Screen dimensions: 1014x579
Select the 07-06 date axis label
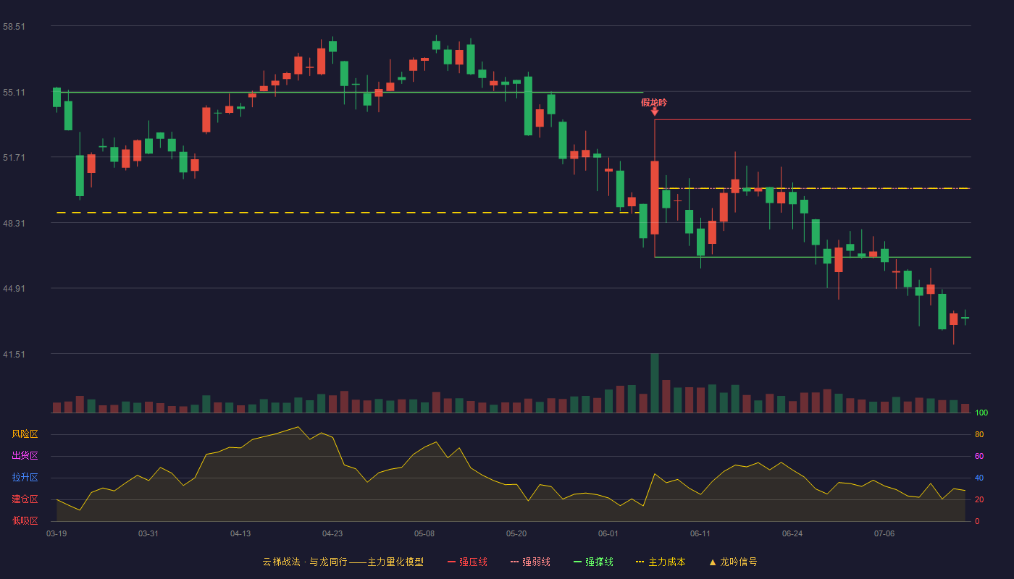point(884,533)
